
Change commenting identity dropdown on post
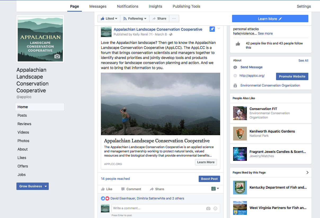coord(215,189)
